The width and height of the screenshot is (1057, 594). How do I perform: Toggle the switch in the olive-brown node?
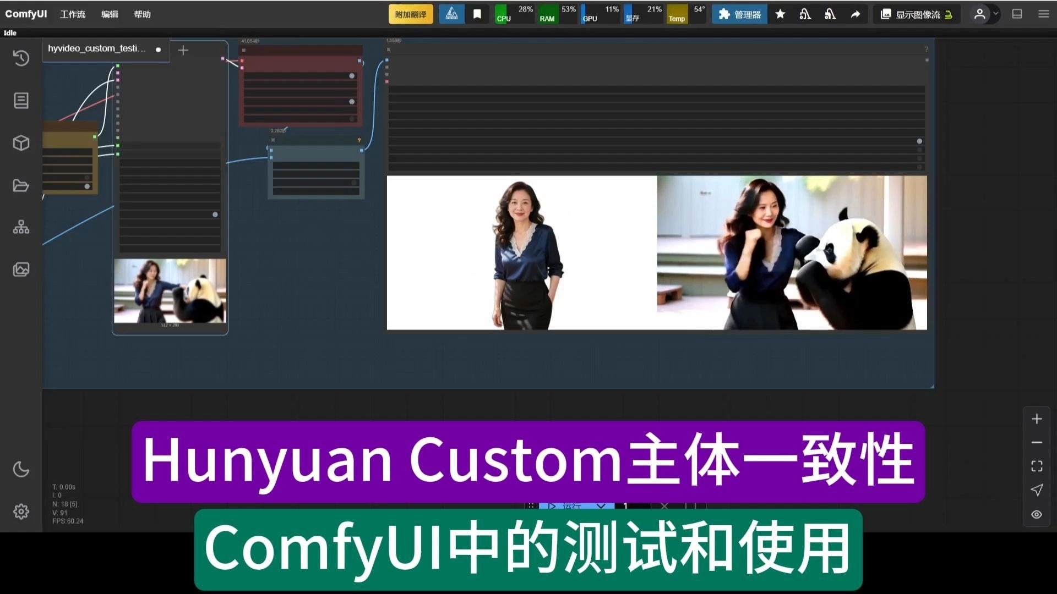(87, 186)
